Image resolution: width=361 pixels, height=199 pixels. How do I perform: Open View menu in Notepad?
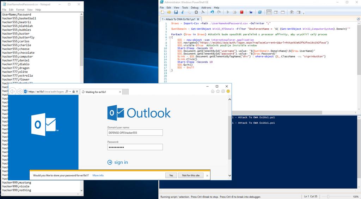(30, 10)
